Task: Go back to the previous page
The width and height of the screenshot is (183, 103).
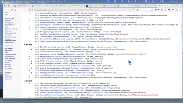Action: click(x=5, y=10)
